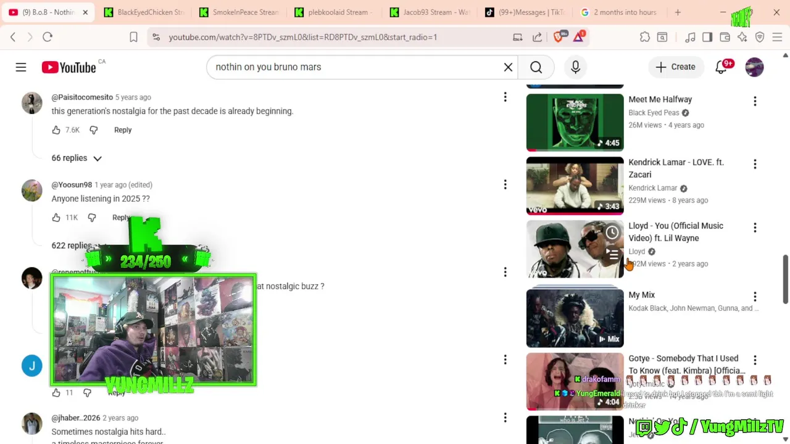
Task: Open options for Gotye video
Action: coord(754,360)
